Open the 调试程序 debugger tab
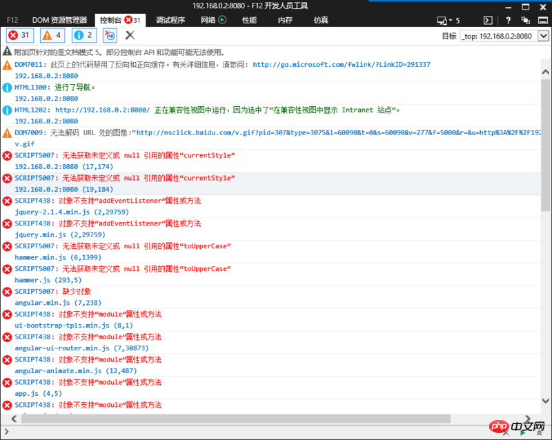The height and width of the screenshot is (440, 552). coord(170,20)
